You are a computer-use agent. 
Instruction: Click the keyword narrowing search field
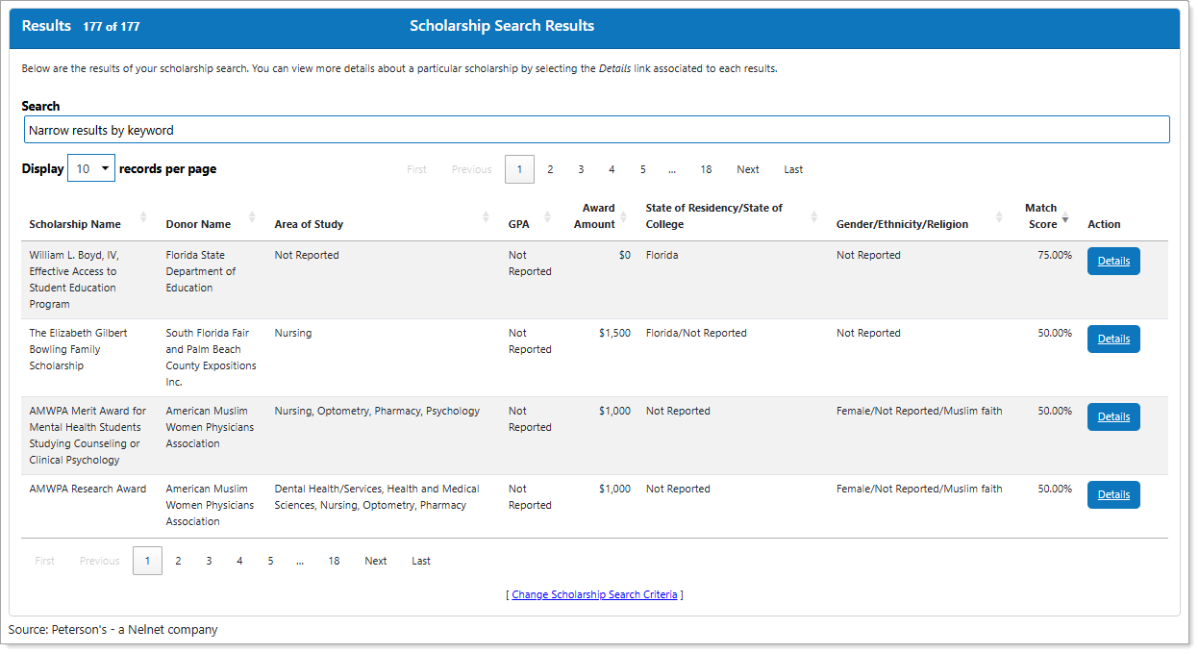coord(596,128)
